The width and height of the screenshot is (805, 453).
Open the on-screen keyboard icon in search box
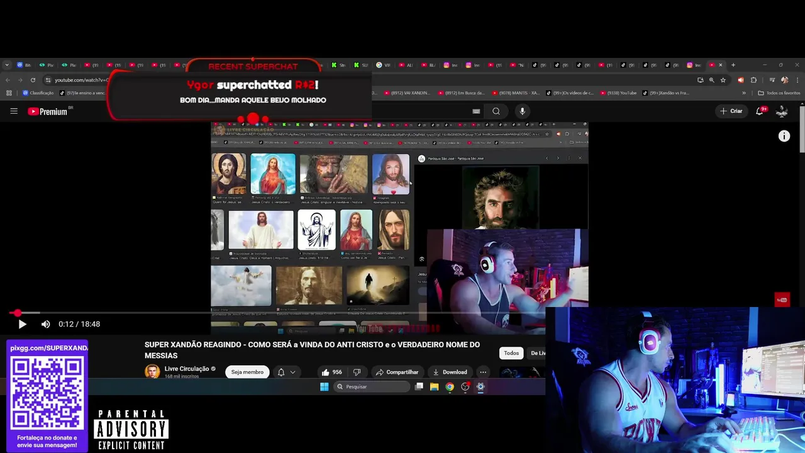[x=476, y=111]
